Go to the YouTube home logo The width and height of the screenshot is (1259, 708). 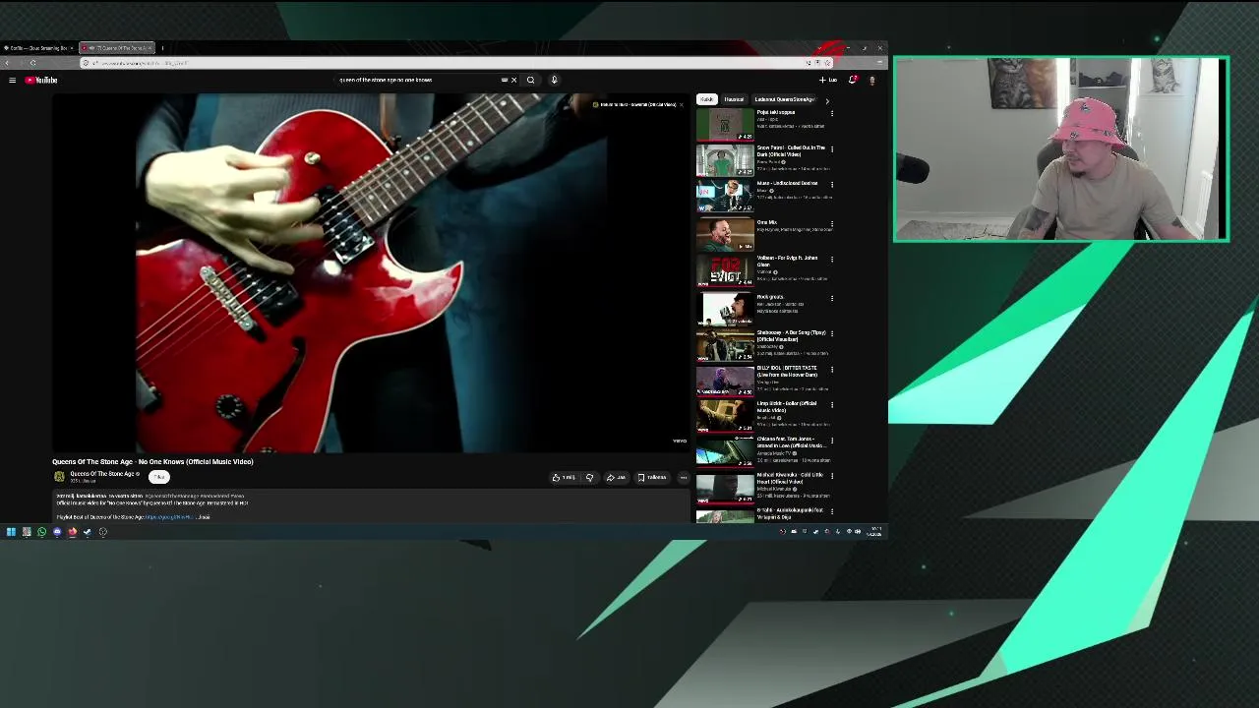click(x=41, y=80)
